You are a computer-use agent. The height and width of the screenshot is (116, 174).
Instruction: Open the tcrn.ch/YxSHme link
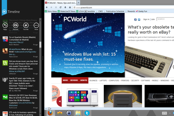coord(25,103)
